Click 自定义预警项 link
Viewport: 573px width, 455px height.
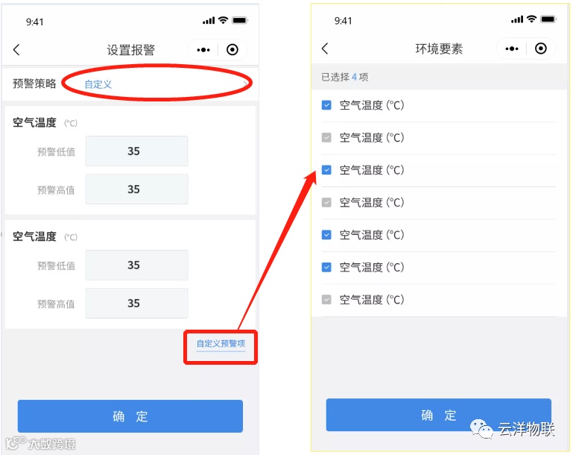221,344
